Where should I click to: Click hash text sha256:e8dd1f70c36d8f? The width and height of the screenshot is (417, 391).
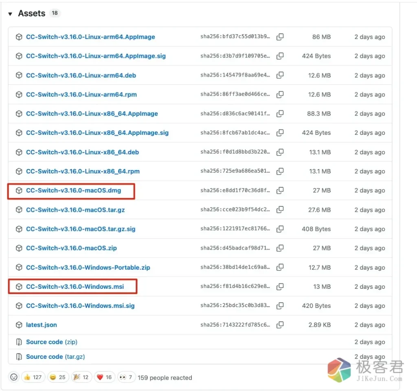(235, 190)
